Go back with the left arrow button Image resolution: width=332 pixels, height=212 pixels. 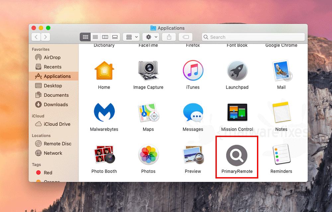click(36, 37)
